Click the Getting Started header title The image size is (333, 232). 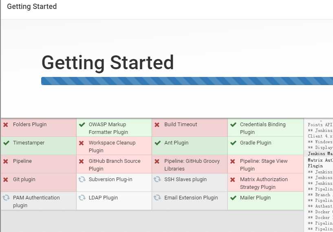point(32,7)
